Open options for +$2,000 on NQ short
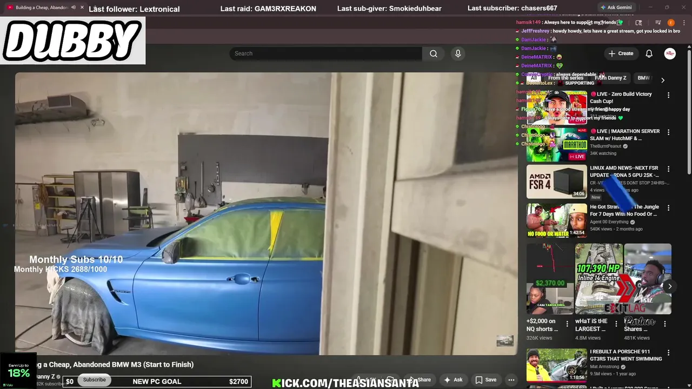Viewport: 692px width, 389px height. pos(567,324)
